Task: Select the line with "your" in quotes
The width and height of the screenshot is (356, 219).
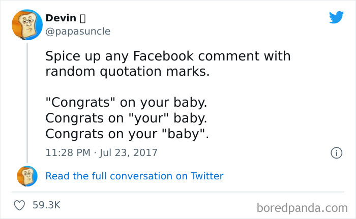Action: coord(126,118)
